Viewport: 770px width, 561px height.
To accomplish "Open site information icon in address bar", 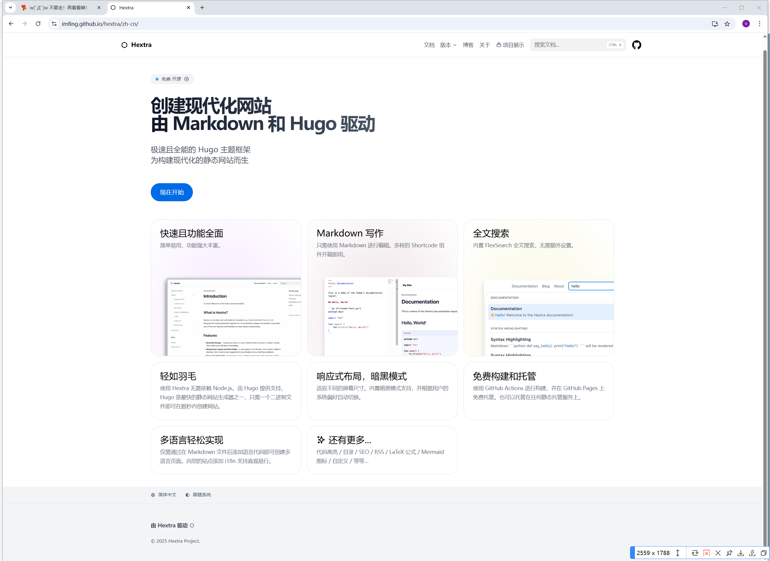I will pyautogui.click(x=54, y=24).
